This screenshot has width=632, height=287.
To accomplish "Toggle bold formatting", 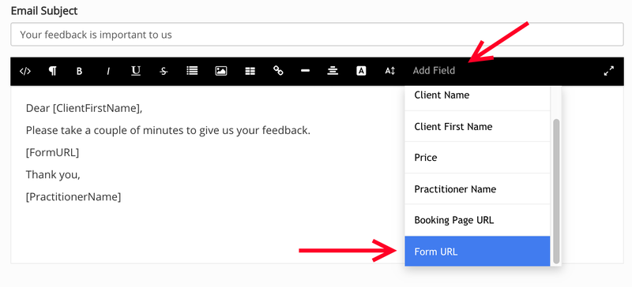I will (x=80, y=71).
